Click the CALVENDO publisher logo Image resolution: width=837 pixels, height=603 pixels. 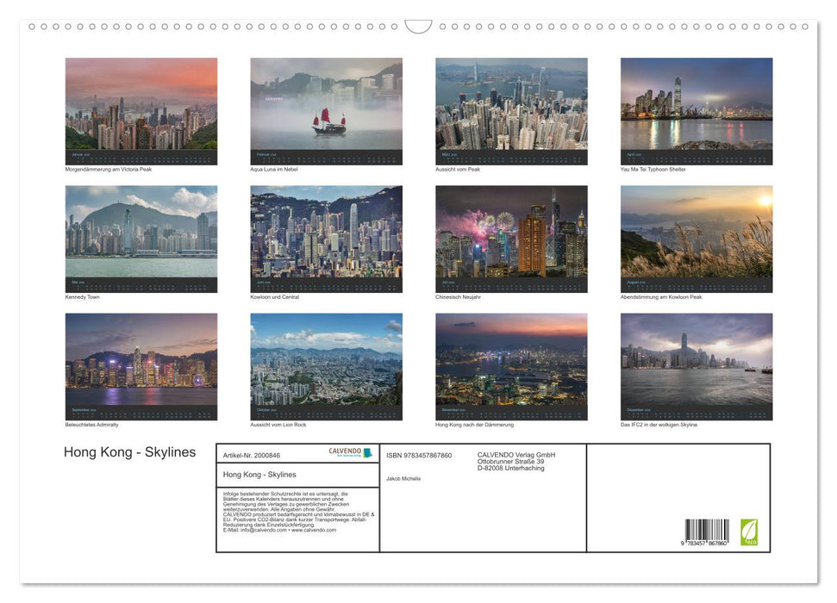coord(344,451)
